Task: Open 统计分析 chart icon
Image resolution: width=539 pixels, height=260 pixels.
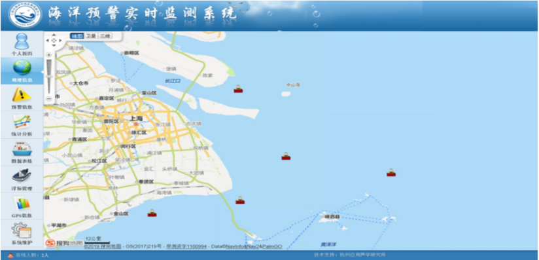Action: pyautogui.click(x=22, y=122)
